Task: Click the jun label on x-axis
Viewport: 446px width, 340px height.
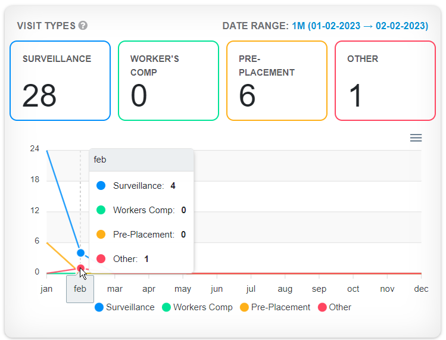Action: pyautogui.click(x=217, y=289)
